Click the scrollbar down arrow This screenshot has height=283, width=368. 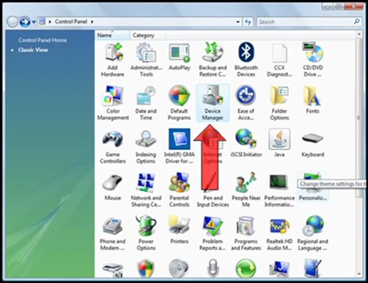(x=359, y=274)
